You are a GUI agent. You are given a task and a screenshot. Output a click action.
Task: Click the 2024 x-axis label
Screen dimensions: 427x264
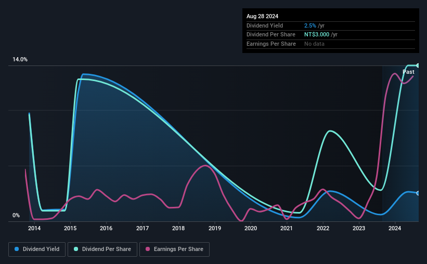395,228
